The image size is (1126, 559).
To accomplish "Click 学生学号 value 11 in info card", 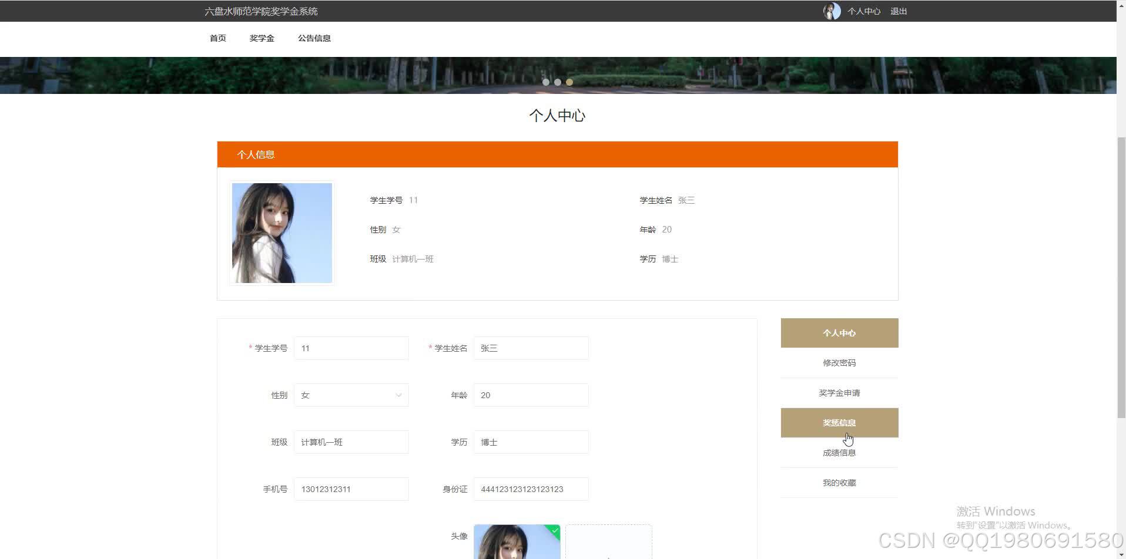I will point(413,200).
